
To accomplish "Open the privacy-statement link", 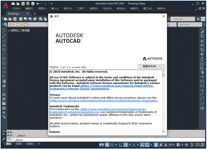I will tap(103, 101).
